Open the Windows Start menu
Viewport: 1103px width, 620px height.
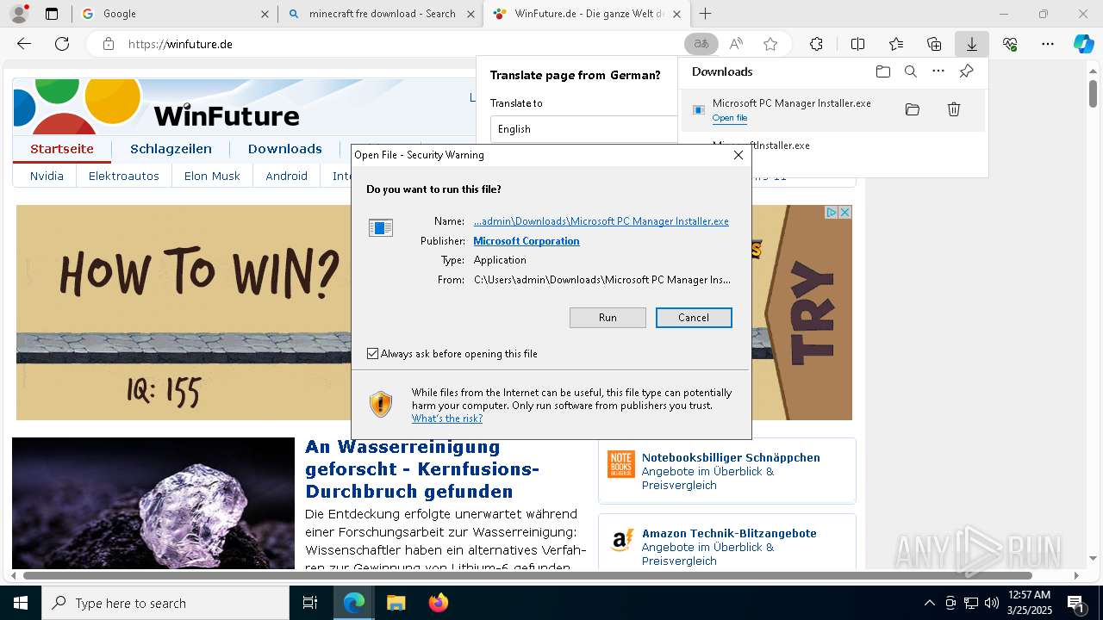21,603
